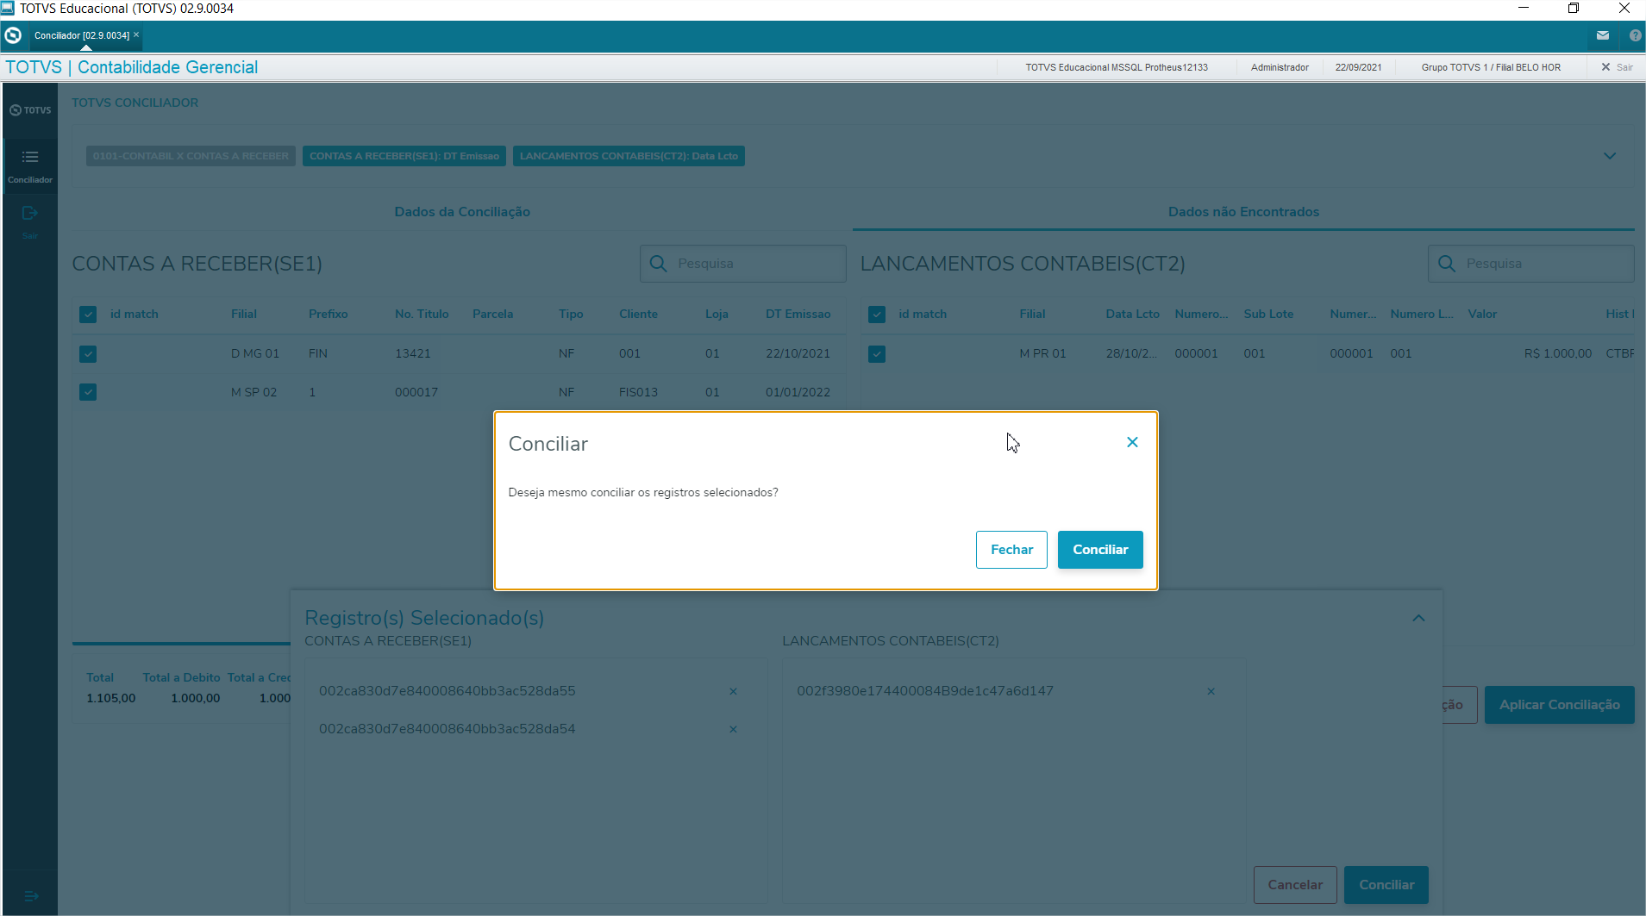Select title number 000017 cell
The width and height of the screenshot is (1646, 916).
coord(416,392)
